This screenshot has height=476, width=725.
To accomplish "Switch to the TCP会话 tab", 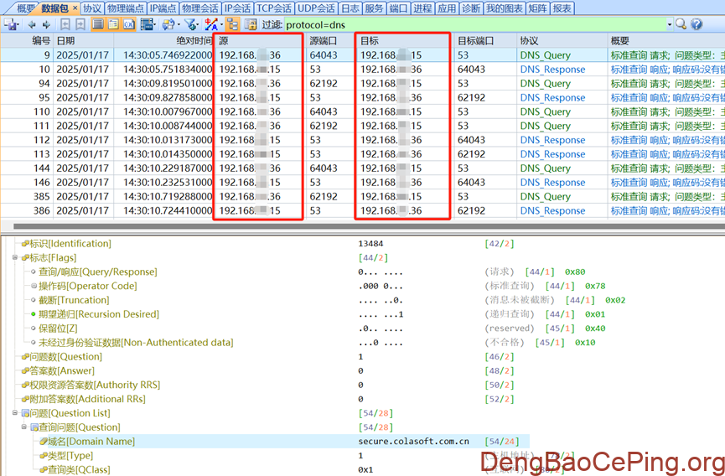I will [x=275, y=8].
